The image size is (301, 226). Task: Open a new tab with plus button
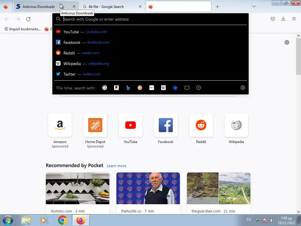[217, 7]
